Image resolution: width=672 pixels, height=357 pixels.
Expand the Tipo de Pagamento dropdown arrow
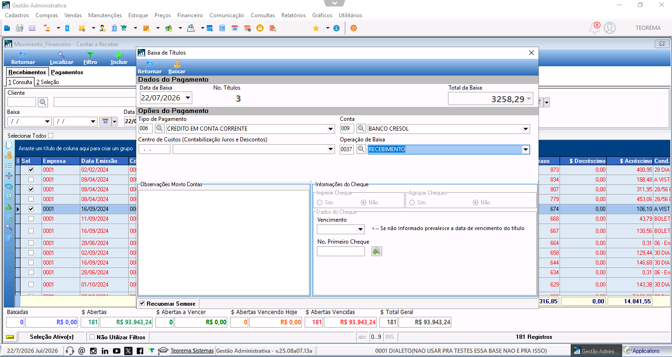point(331,129)
